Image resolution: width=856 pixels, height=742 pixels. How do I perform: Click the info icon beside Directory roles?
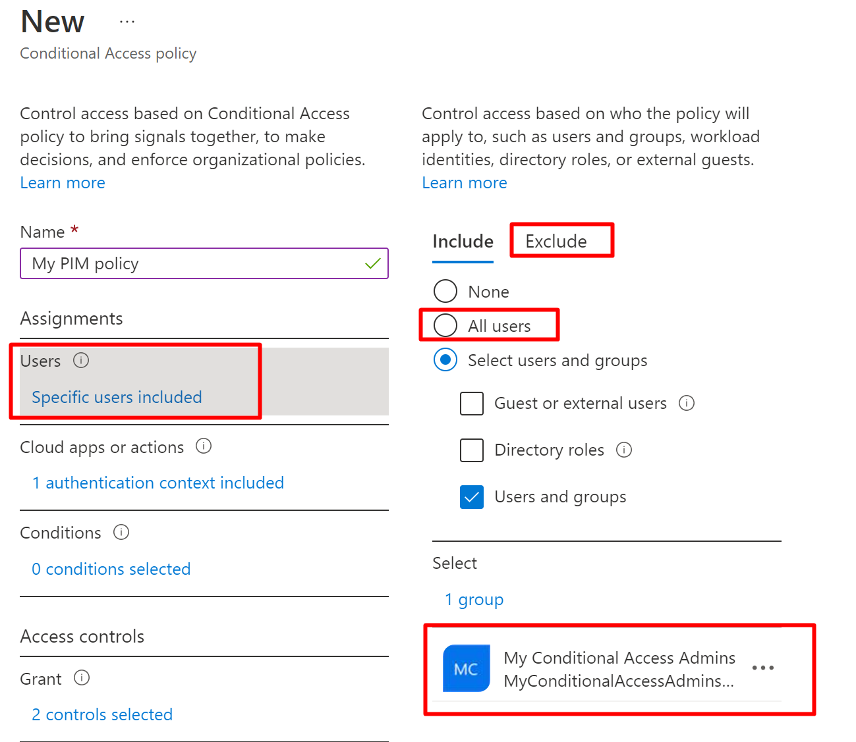624,450
